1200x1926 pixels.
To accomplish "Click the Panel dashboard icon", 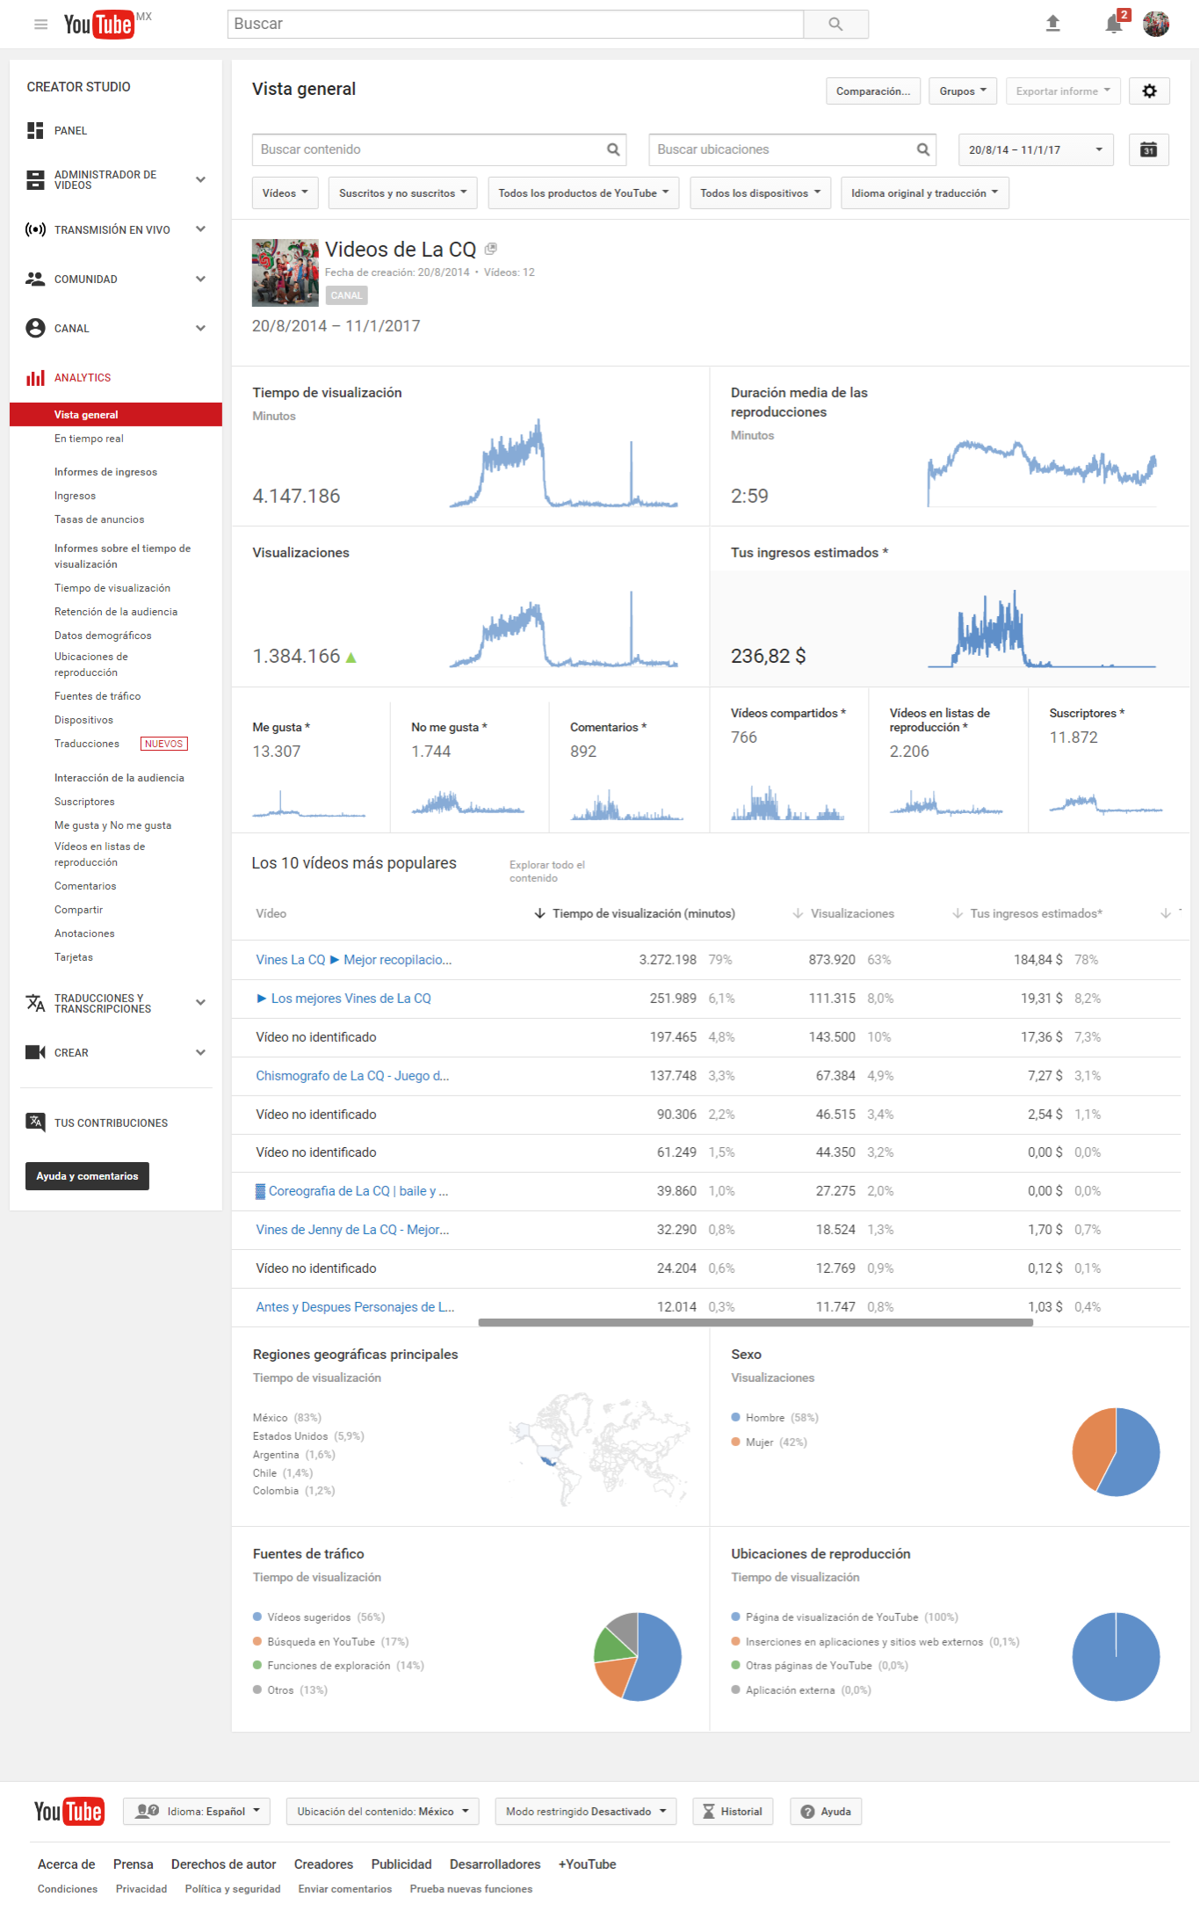I will (x=35, y=131).
